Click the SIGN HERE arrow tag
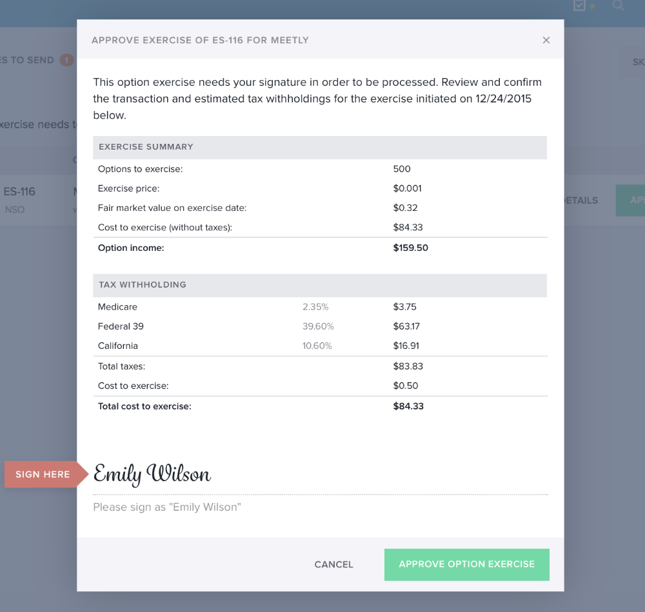 (44, 474)
